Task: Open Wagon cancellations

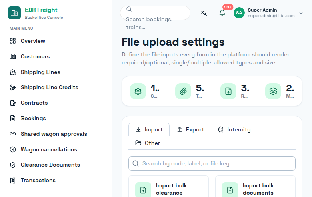Action: 49,149
